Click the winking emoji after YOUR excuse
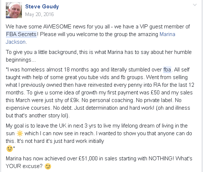 point(48,166)
